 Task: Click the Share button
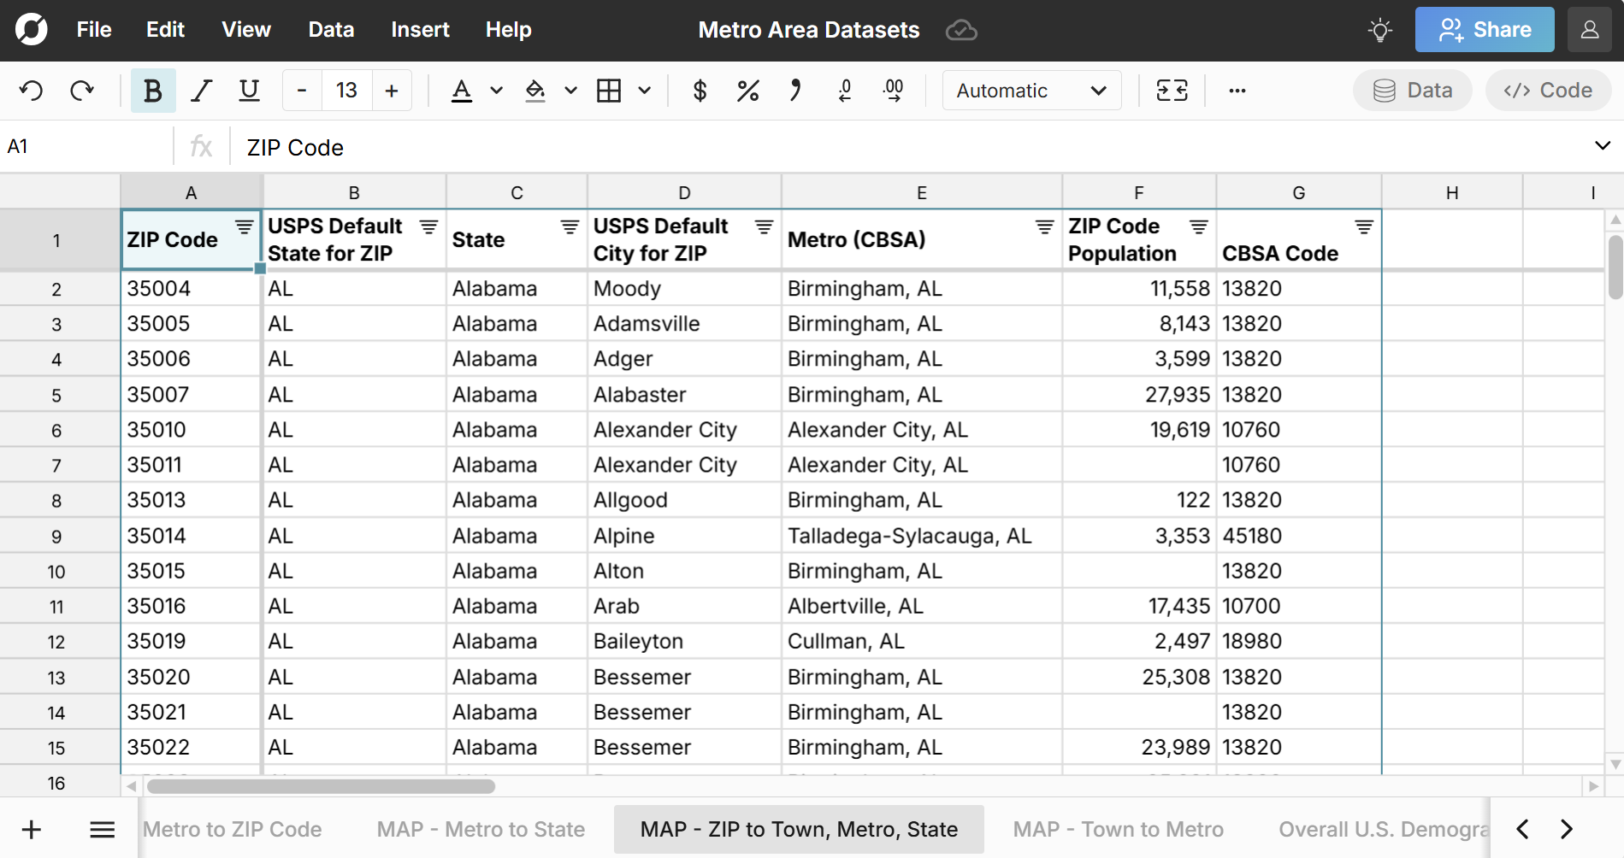point(1485,29)
